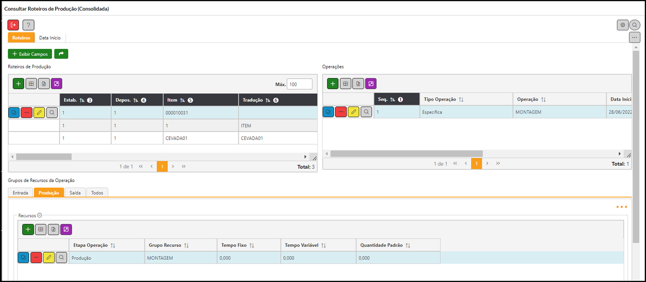The image size is (646, 282).
Task: View details of the Específica operation row
Action: tap(366, 112)
